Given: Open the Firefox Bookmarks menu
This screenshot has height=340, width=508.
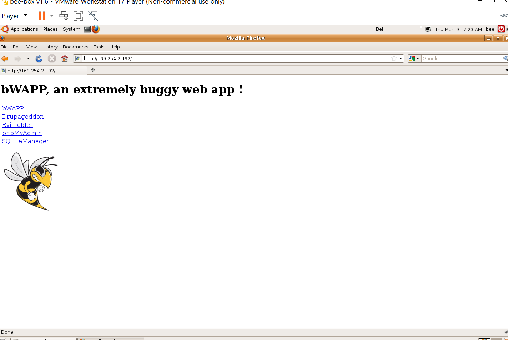Looking at the screenshot, I should tap(75, 47).
